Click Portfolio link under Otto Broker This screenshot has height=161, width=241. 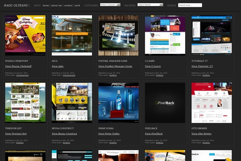coord(206,142)
